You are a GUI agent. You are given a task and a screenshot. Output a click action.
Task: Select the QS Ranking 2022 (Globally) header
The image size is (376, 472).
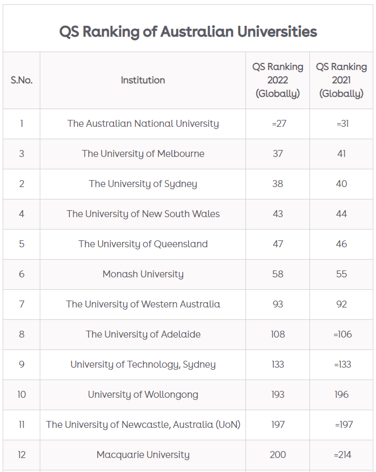(x=278, y=80)
